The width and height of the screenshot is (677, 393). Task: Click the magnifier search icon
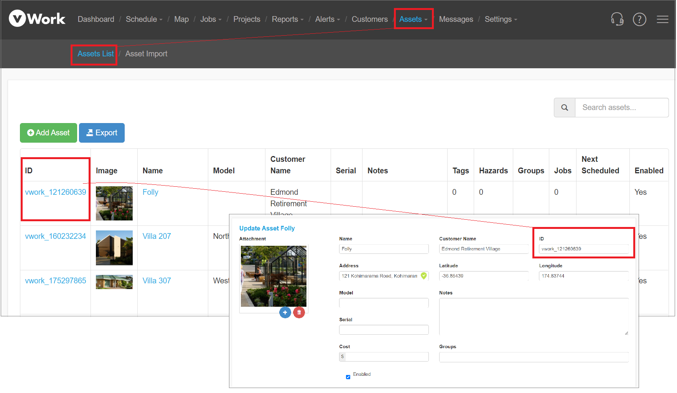(x=565, y=107)
